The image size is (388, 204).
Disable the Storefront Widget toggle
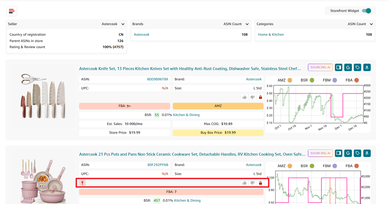366,11
